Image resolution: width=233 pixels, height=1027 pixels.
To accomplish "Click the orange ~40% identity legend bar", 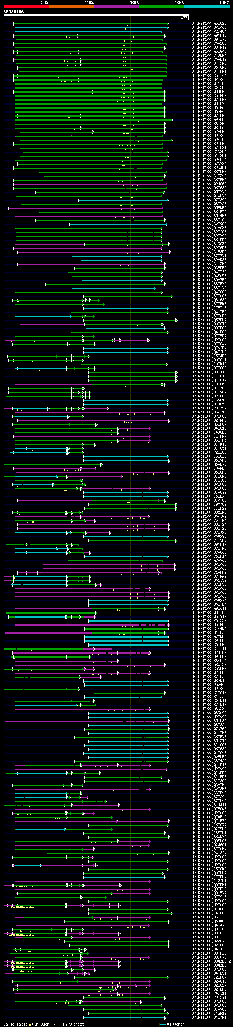I will (71, 7).
